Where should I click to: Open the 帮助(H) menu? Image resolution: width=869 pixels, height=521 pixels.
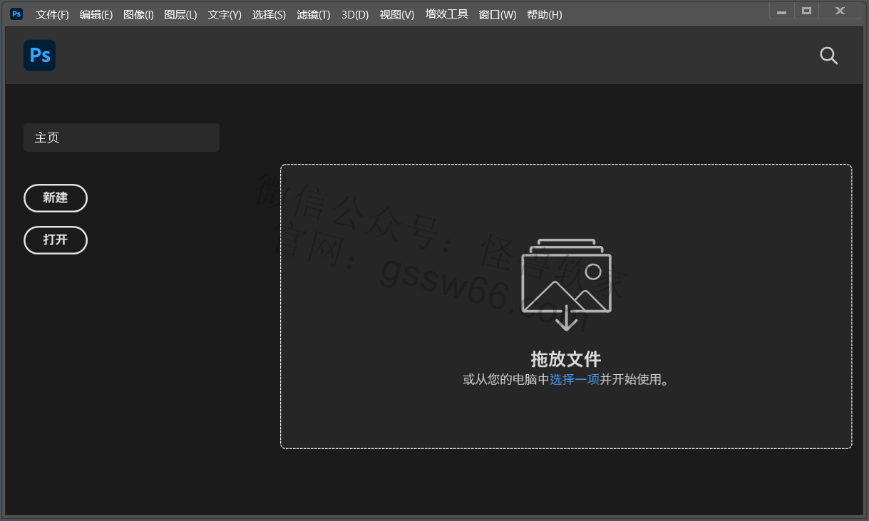(x=544, y=14)
